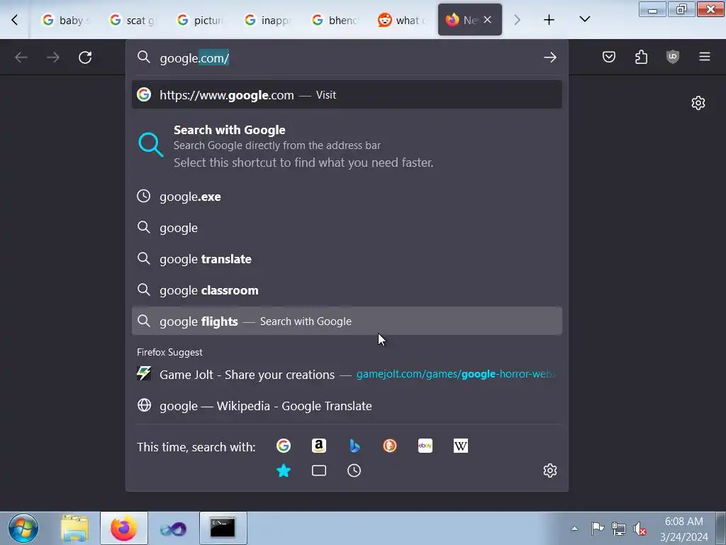This screenshot has width=726, height=545.
Task: Choose the 'google flights' suggestion
Action: (x=347, y=321)
